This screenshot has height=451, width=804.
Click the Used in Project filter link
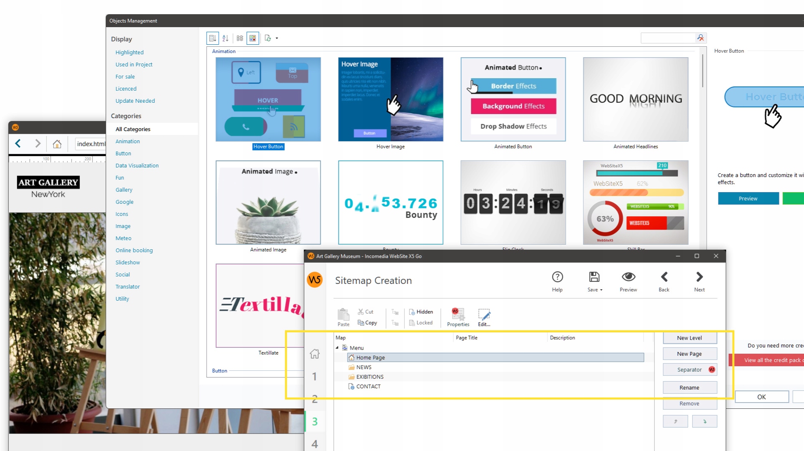[x=134, y=65]
